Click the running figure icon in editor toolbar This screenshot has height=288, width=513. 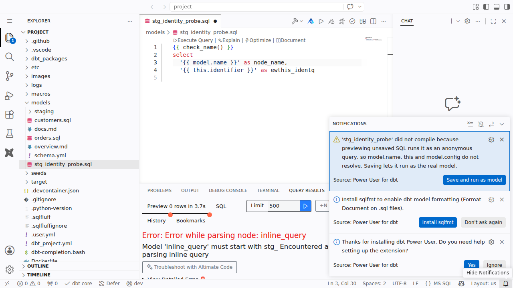342,21
